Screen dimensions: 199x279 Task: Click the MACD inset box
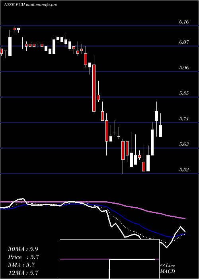[x=109, y=259]
